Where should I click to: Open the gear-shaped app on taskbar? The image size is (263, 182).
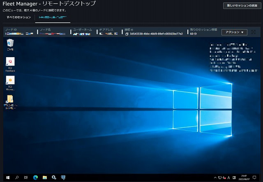click(x=54, y=177)
